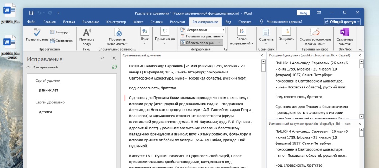Click the save icon in title bar
Image resolution: width=379 pixels, height=168 pixels.
[31, 13]
